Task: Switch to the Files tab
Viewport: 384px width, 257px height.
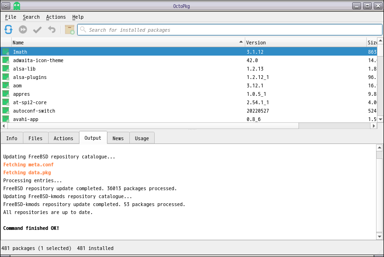Action: click(x=36, y=138)
